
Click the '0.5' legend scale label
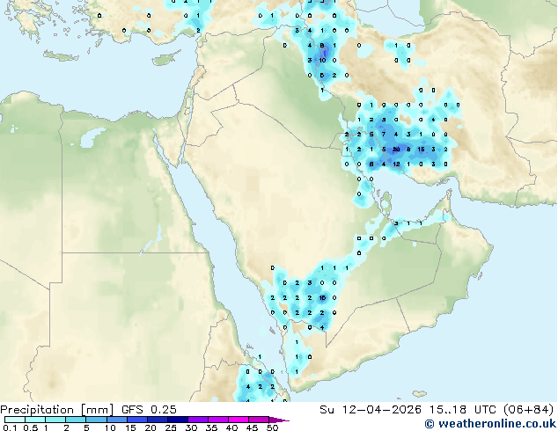30,427
